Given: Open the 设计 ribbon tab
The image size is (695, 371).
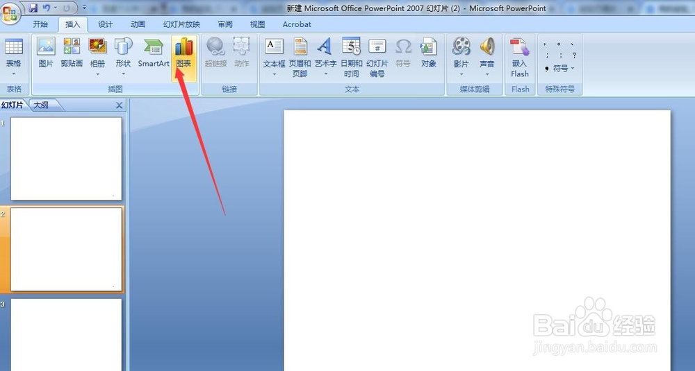Looking at the screenshot, I should [106, 24].
